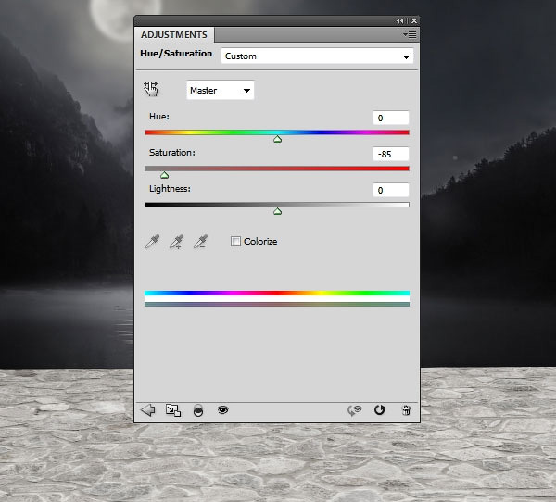The height and width of the screenshot is (502, 556).
Task: View previous state icon
Action: click(354, 410)
